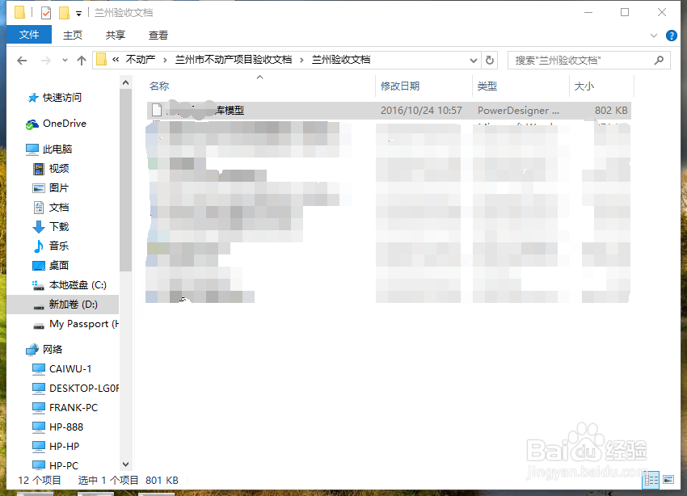
Task: Click the Help question mark icon
Action: pyautogui.click(x=672, y=35)
